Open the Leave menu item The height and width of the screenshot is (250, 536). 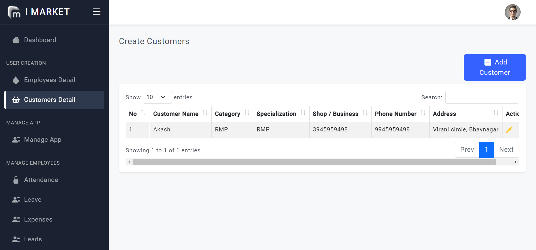point(32,199)
